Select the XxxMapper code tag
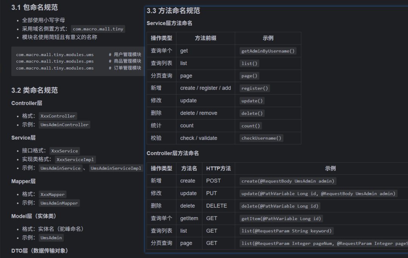408x258 pixels. point(53,194)
